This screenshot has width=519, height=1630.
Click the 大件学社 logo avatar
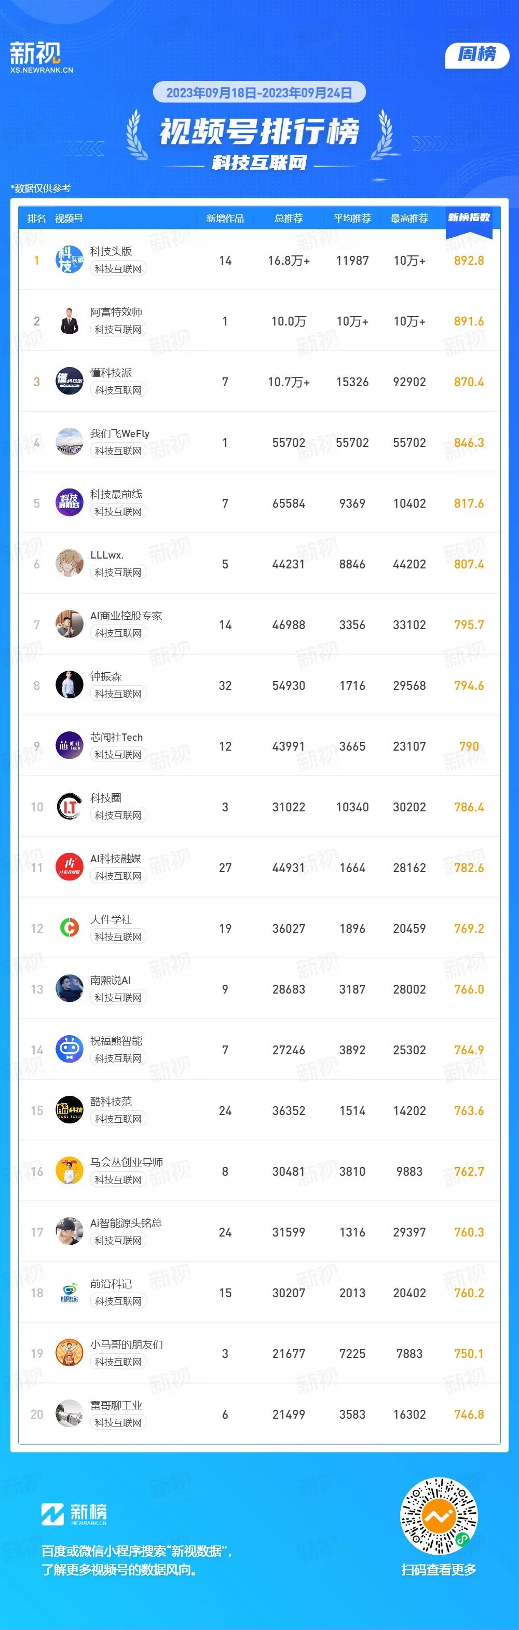coord(69,928)
